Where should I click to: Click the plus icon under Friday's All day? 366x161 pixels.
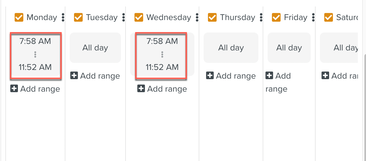[x=269, y=75]
